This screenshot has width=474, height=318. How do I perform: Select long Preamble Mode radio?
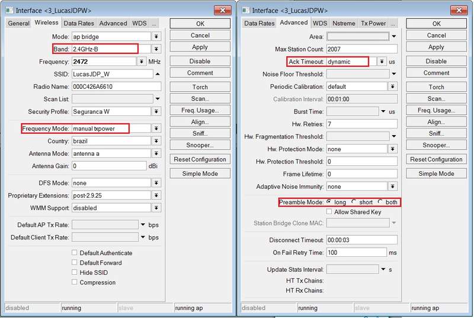[329, 202]
